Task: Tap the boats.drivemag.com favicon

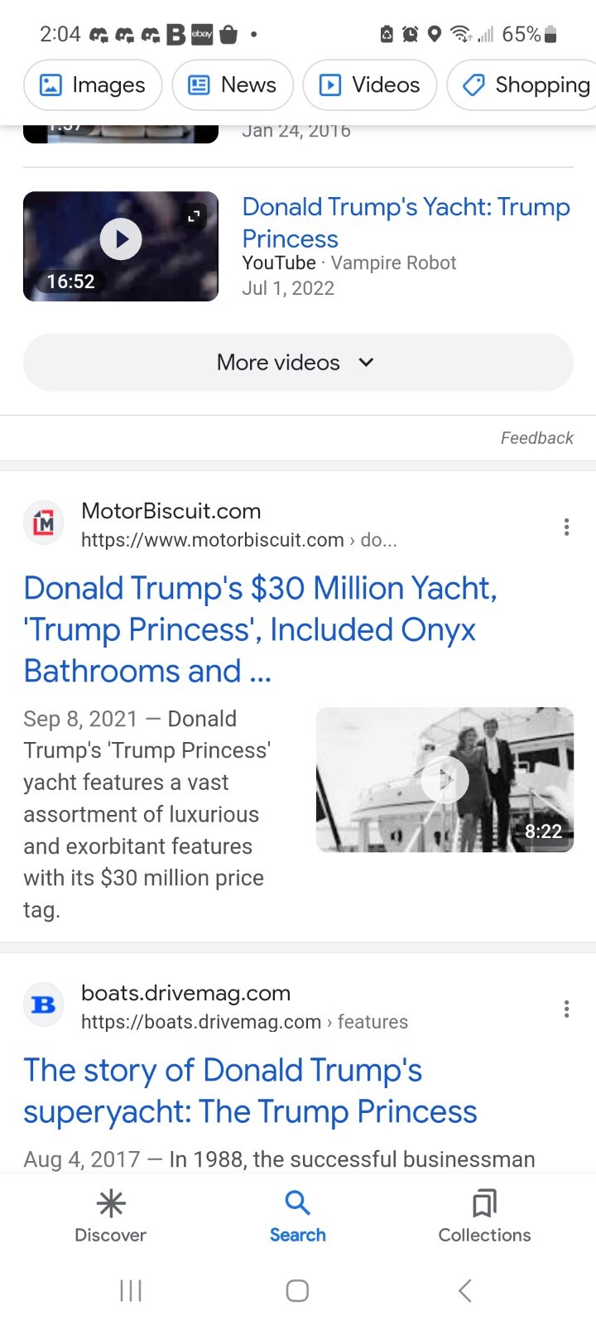Action: (x=43, y=1005)
